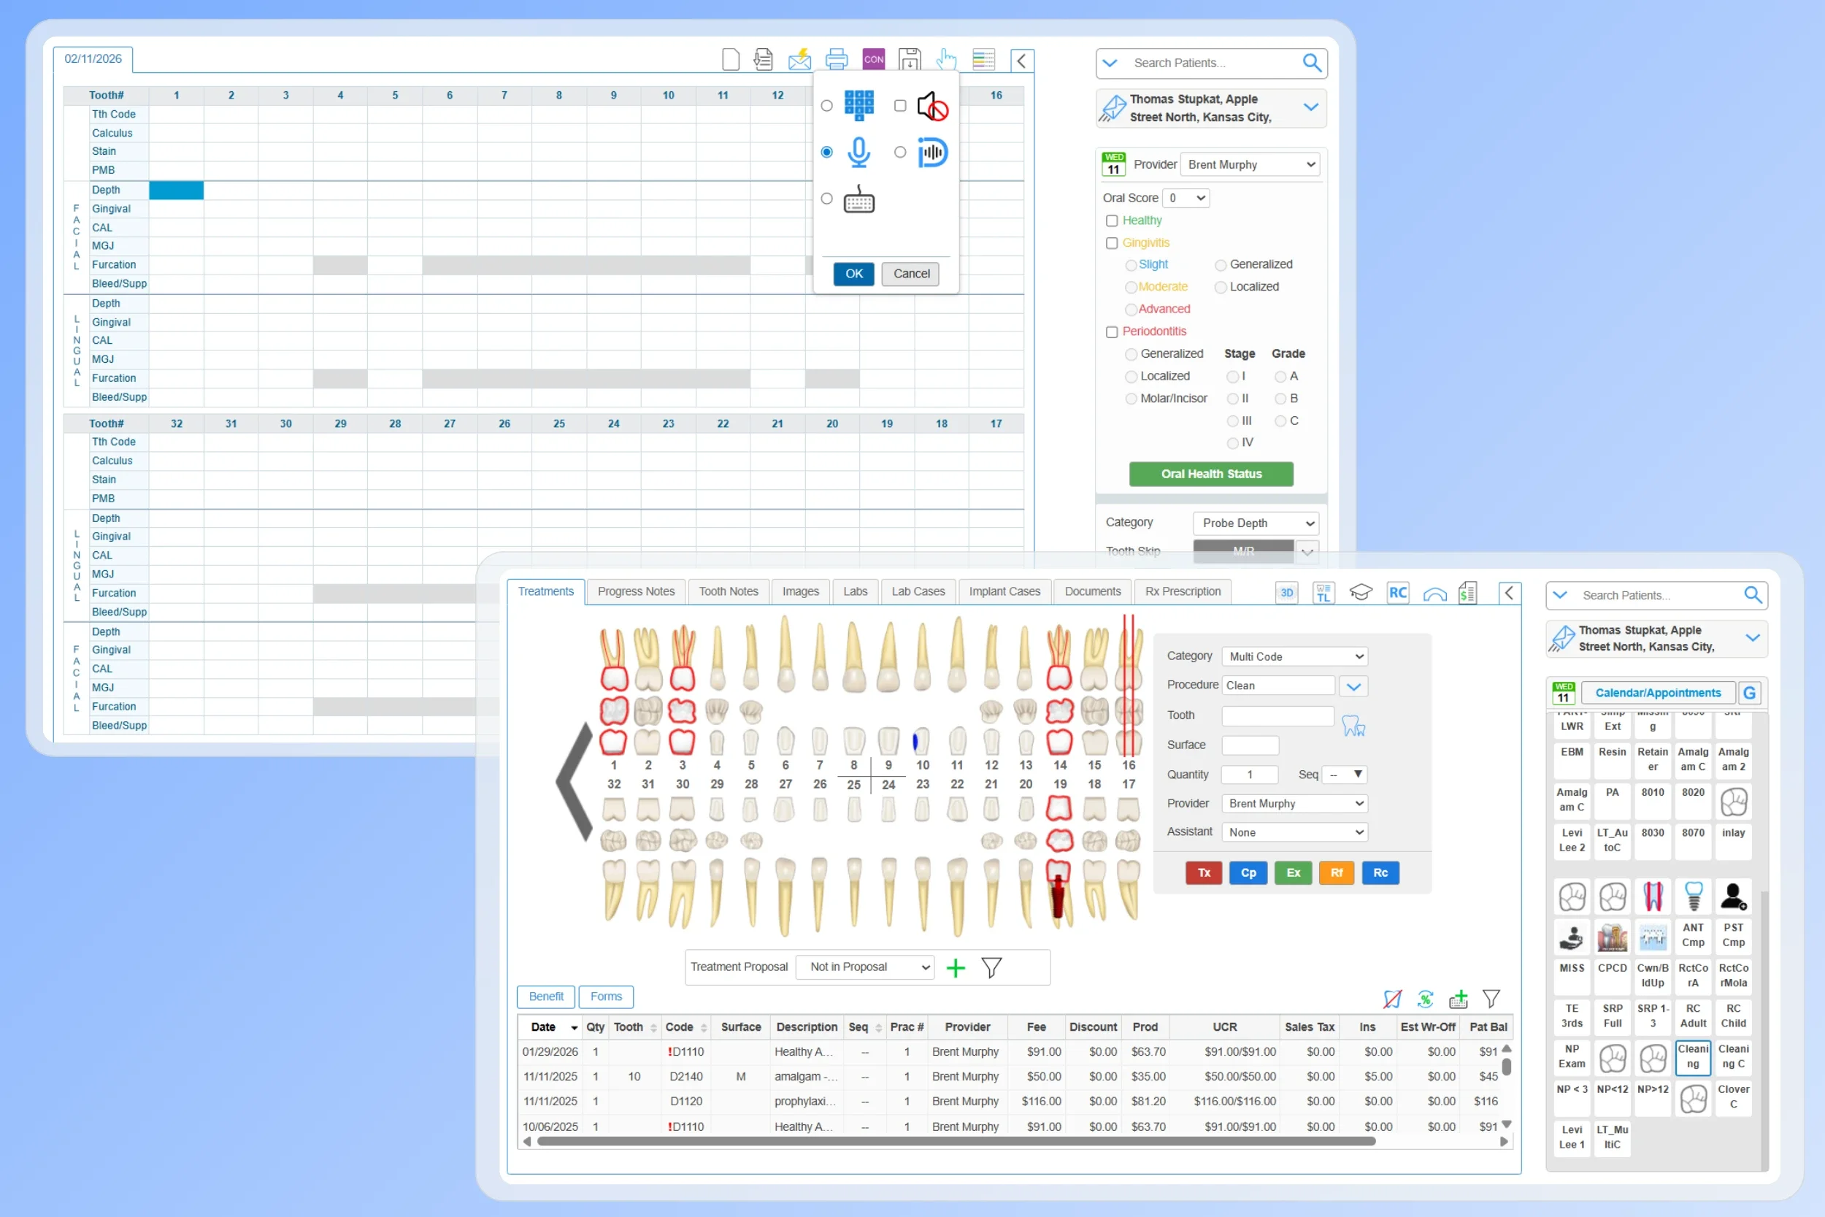Enable the mute sound checkbox
This screenshot has height=1217, width=1825.
pyautogui.click(x=900, y=107)
